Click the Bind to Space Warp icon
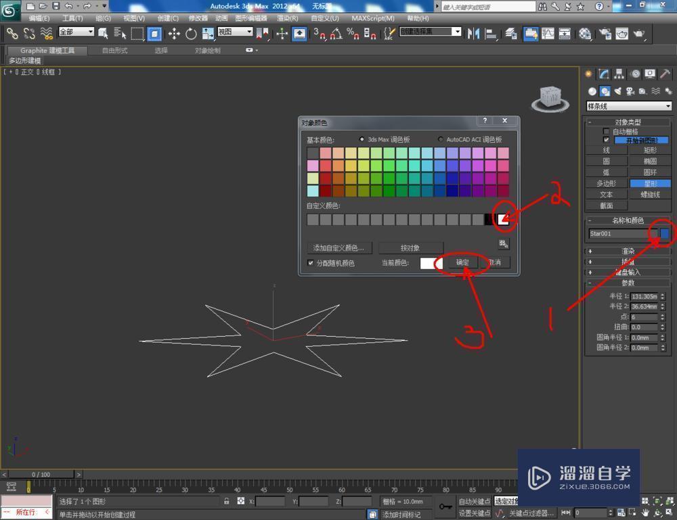Image resolution: width=677 pixels, height=520 pixels. [46, 33]
